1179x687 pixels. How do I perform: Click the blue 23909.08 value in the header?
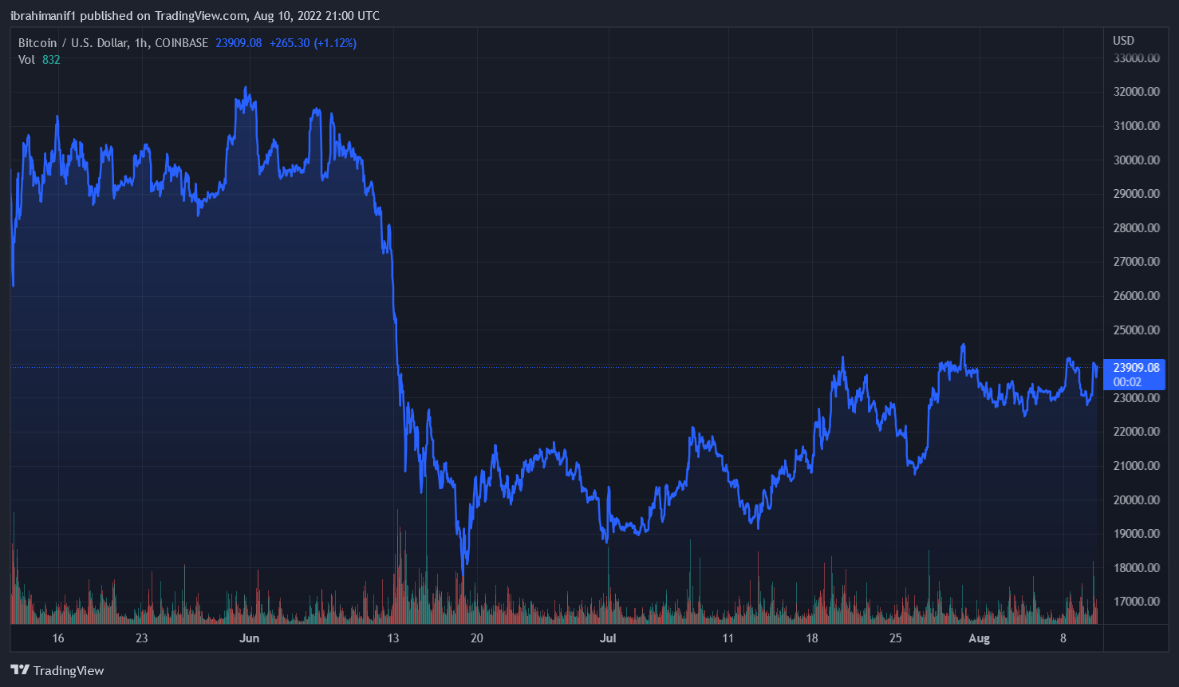[x=239, y=43]
